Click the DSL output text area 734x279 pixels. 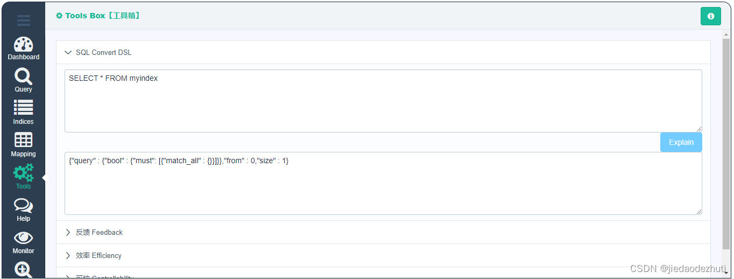[x=383, y=184]
